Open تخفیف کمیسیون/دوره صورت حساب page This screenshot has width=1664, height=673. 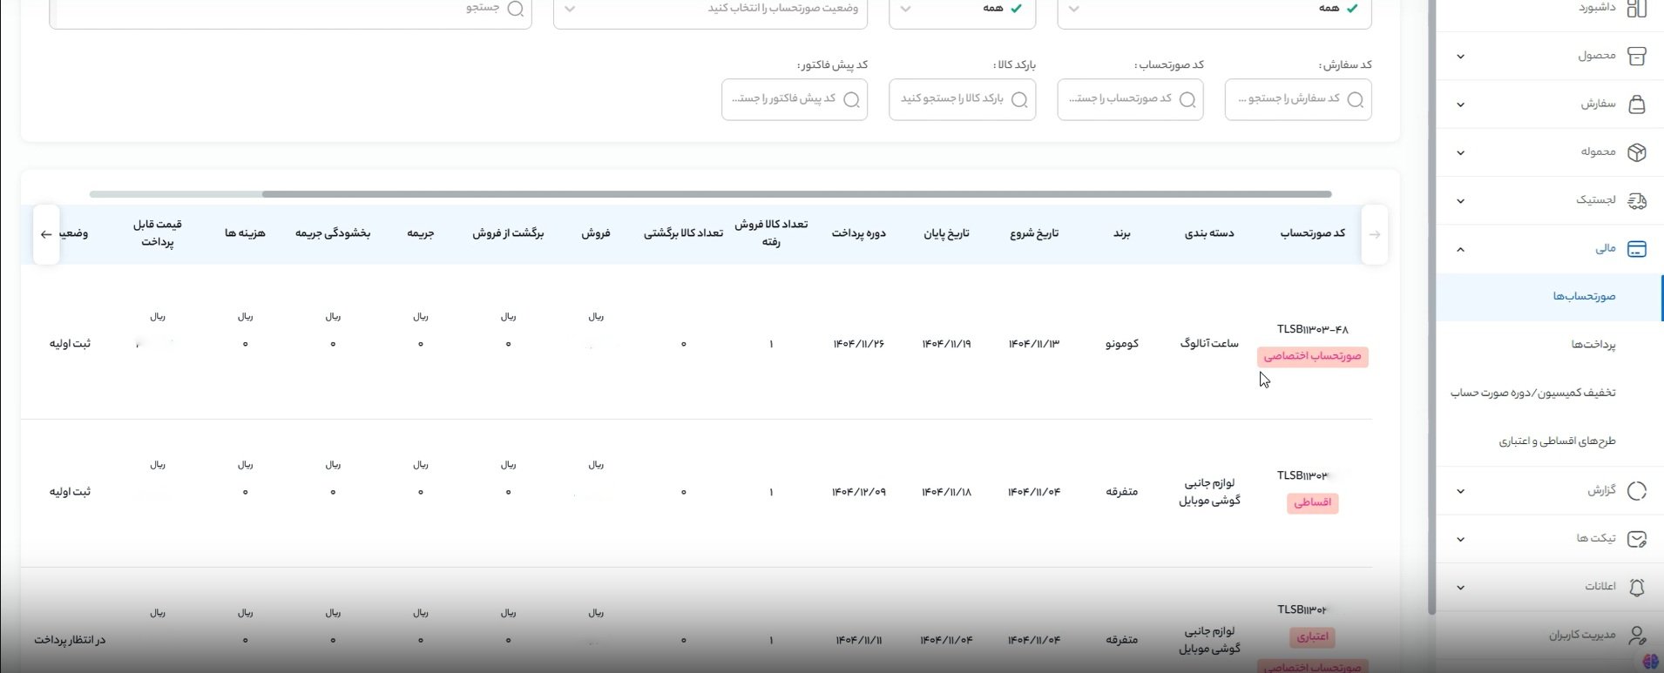1532,393
